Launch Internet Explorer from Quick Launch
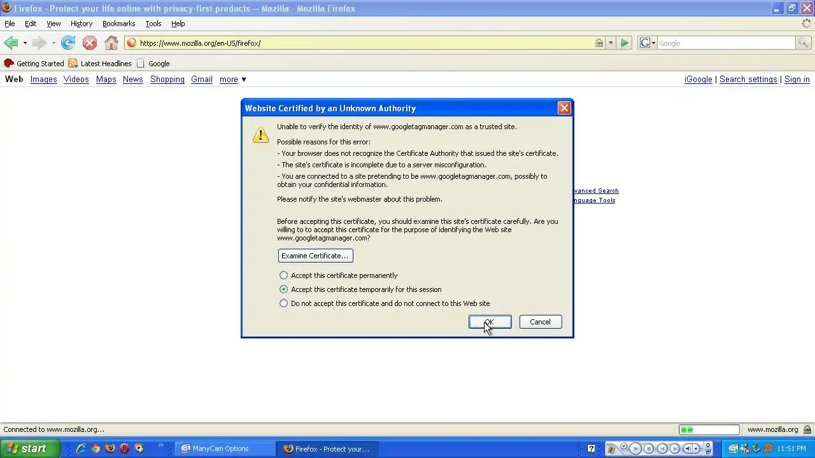This screenshot has height=458, width=815. pyautogui.click(x=81, y=448)
